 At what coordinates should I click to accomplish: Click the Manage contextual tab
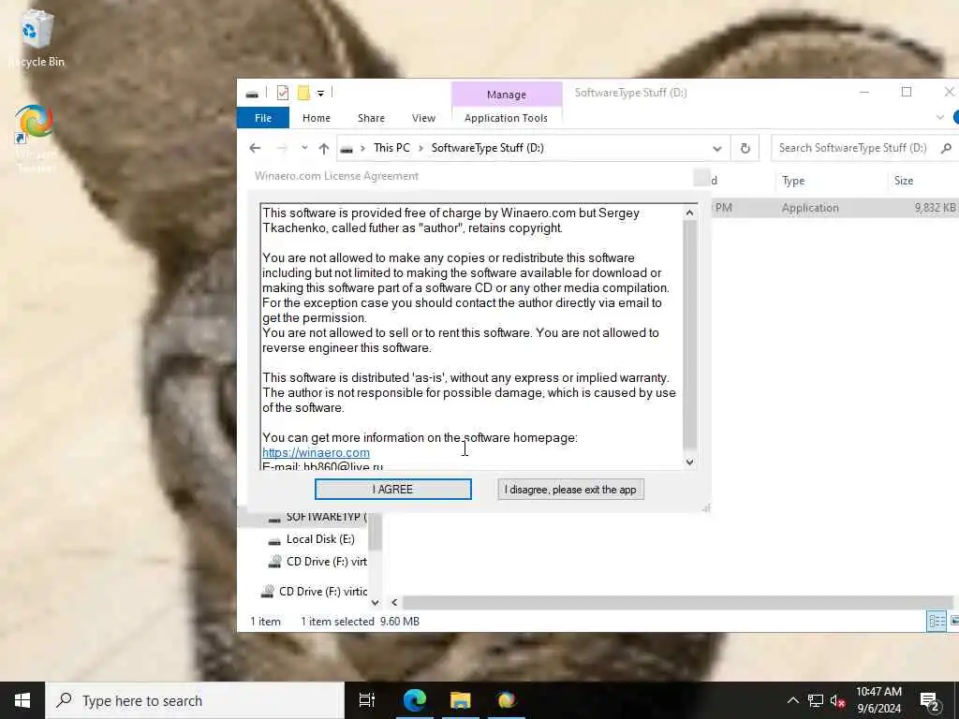tap(507, 95)
